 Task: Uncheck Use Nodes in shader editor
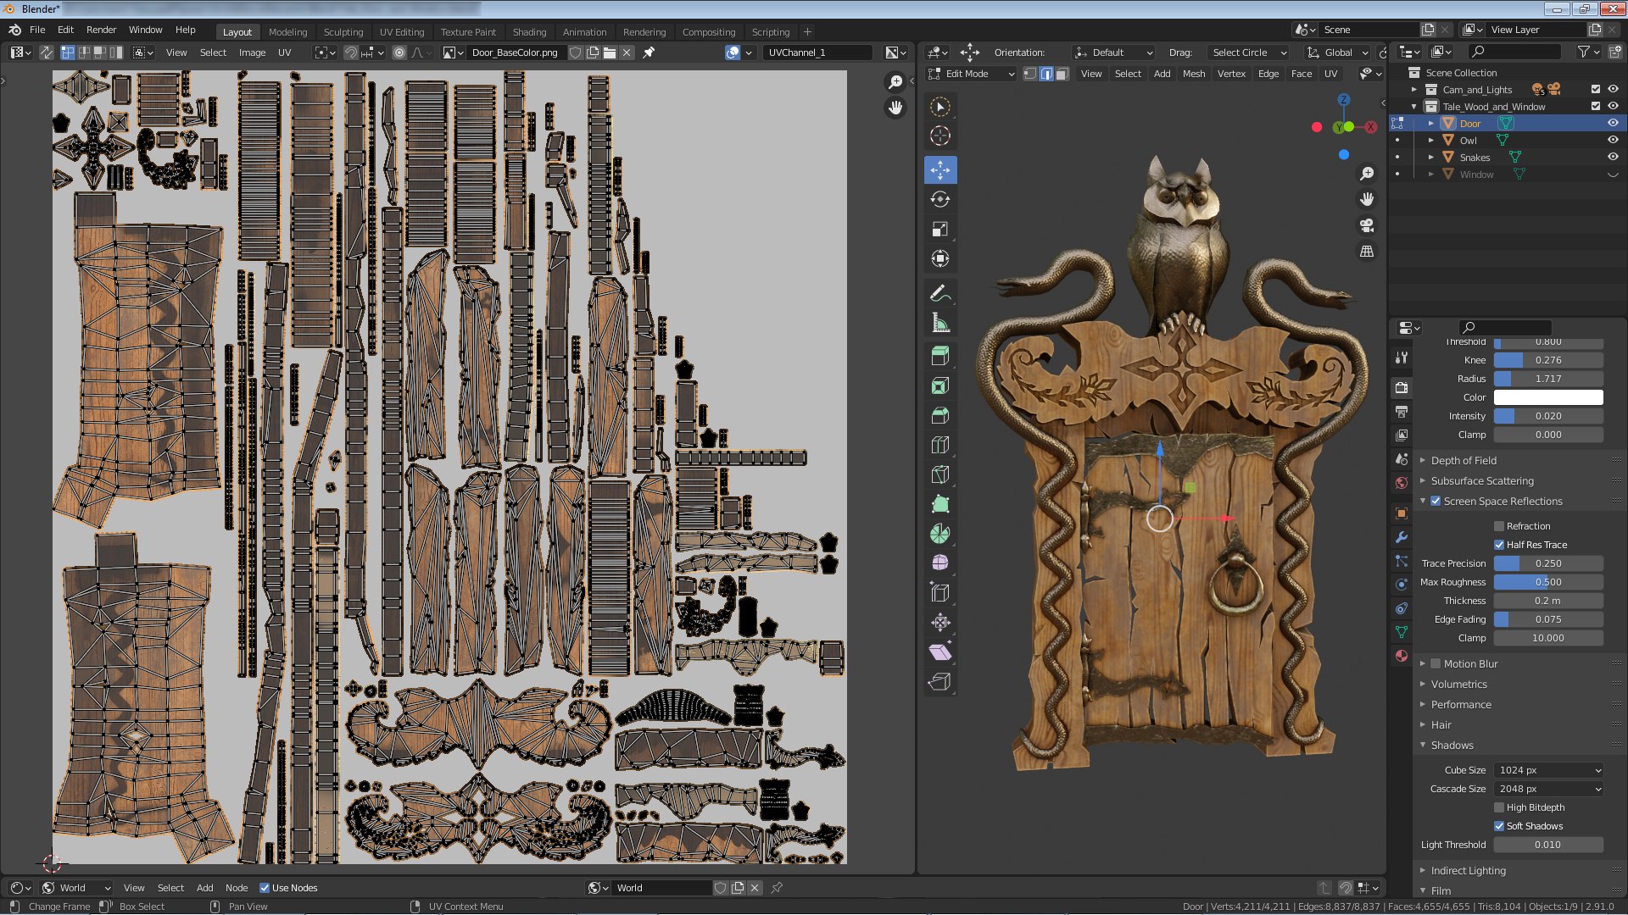click(265, 888)
